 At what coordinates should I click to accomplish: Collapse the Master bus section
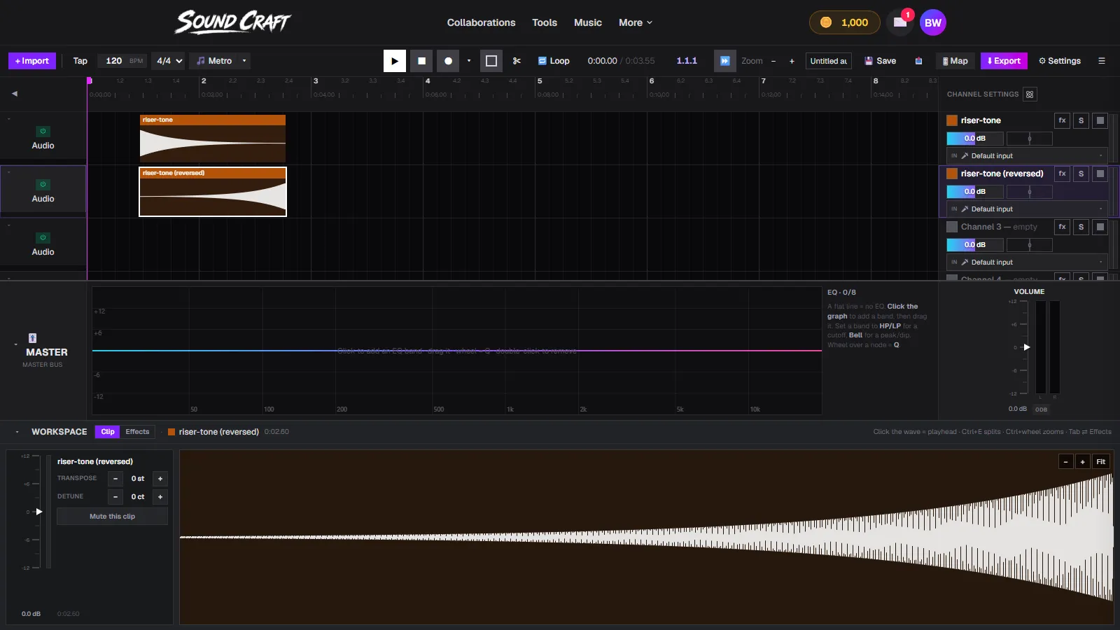coord(15,345)
